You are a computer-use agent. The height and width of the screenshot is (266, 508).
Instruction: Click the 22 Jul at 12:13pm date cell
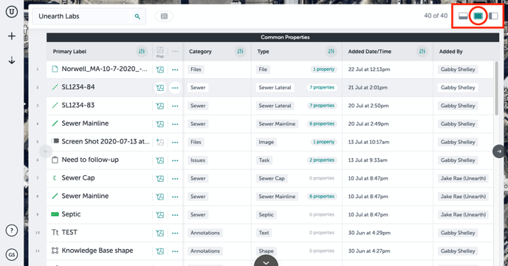[x=369, y=69]
